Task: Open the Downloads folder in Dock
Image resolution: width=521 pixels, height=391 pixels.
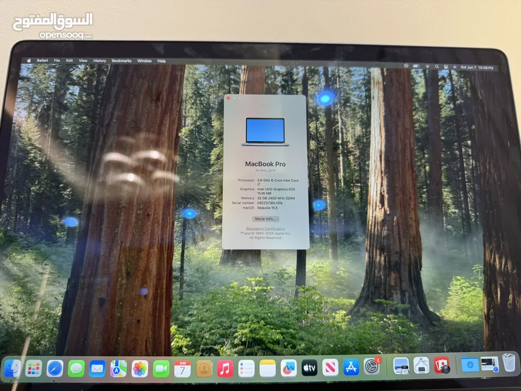Action: [470, 364]
